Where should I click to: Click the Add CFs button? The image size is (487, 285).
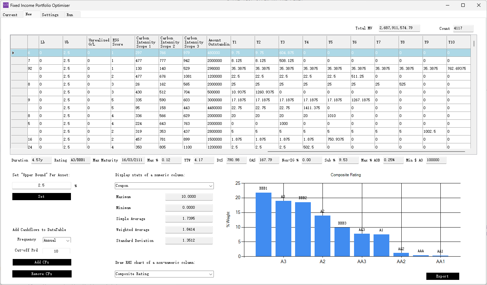(x=42, y=262)
